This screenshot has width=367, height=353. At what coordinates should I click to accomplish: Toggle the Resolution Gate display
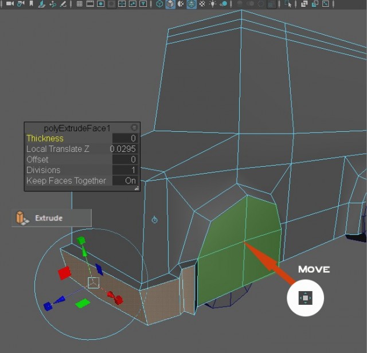pyautogui.click(x=101, y=4)
